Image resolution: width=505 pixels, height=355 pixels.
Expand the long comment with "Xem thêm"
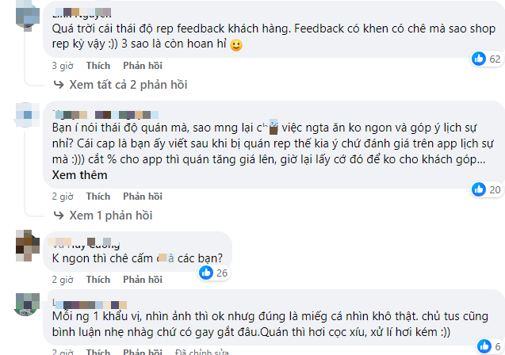(x=78, y=174)
